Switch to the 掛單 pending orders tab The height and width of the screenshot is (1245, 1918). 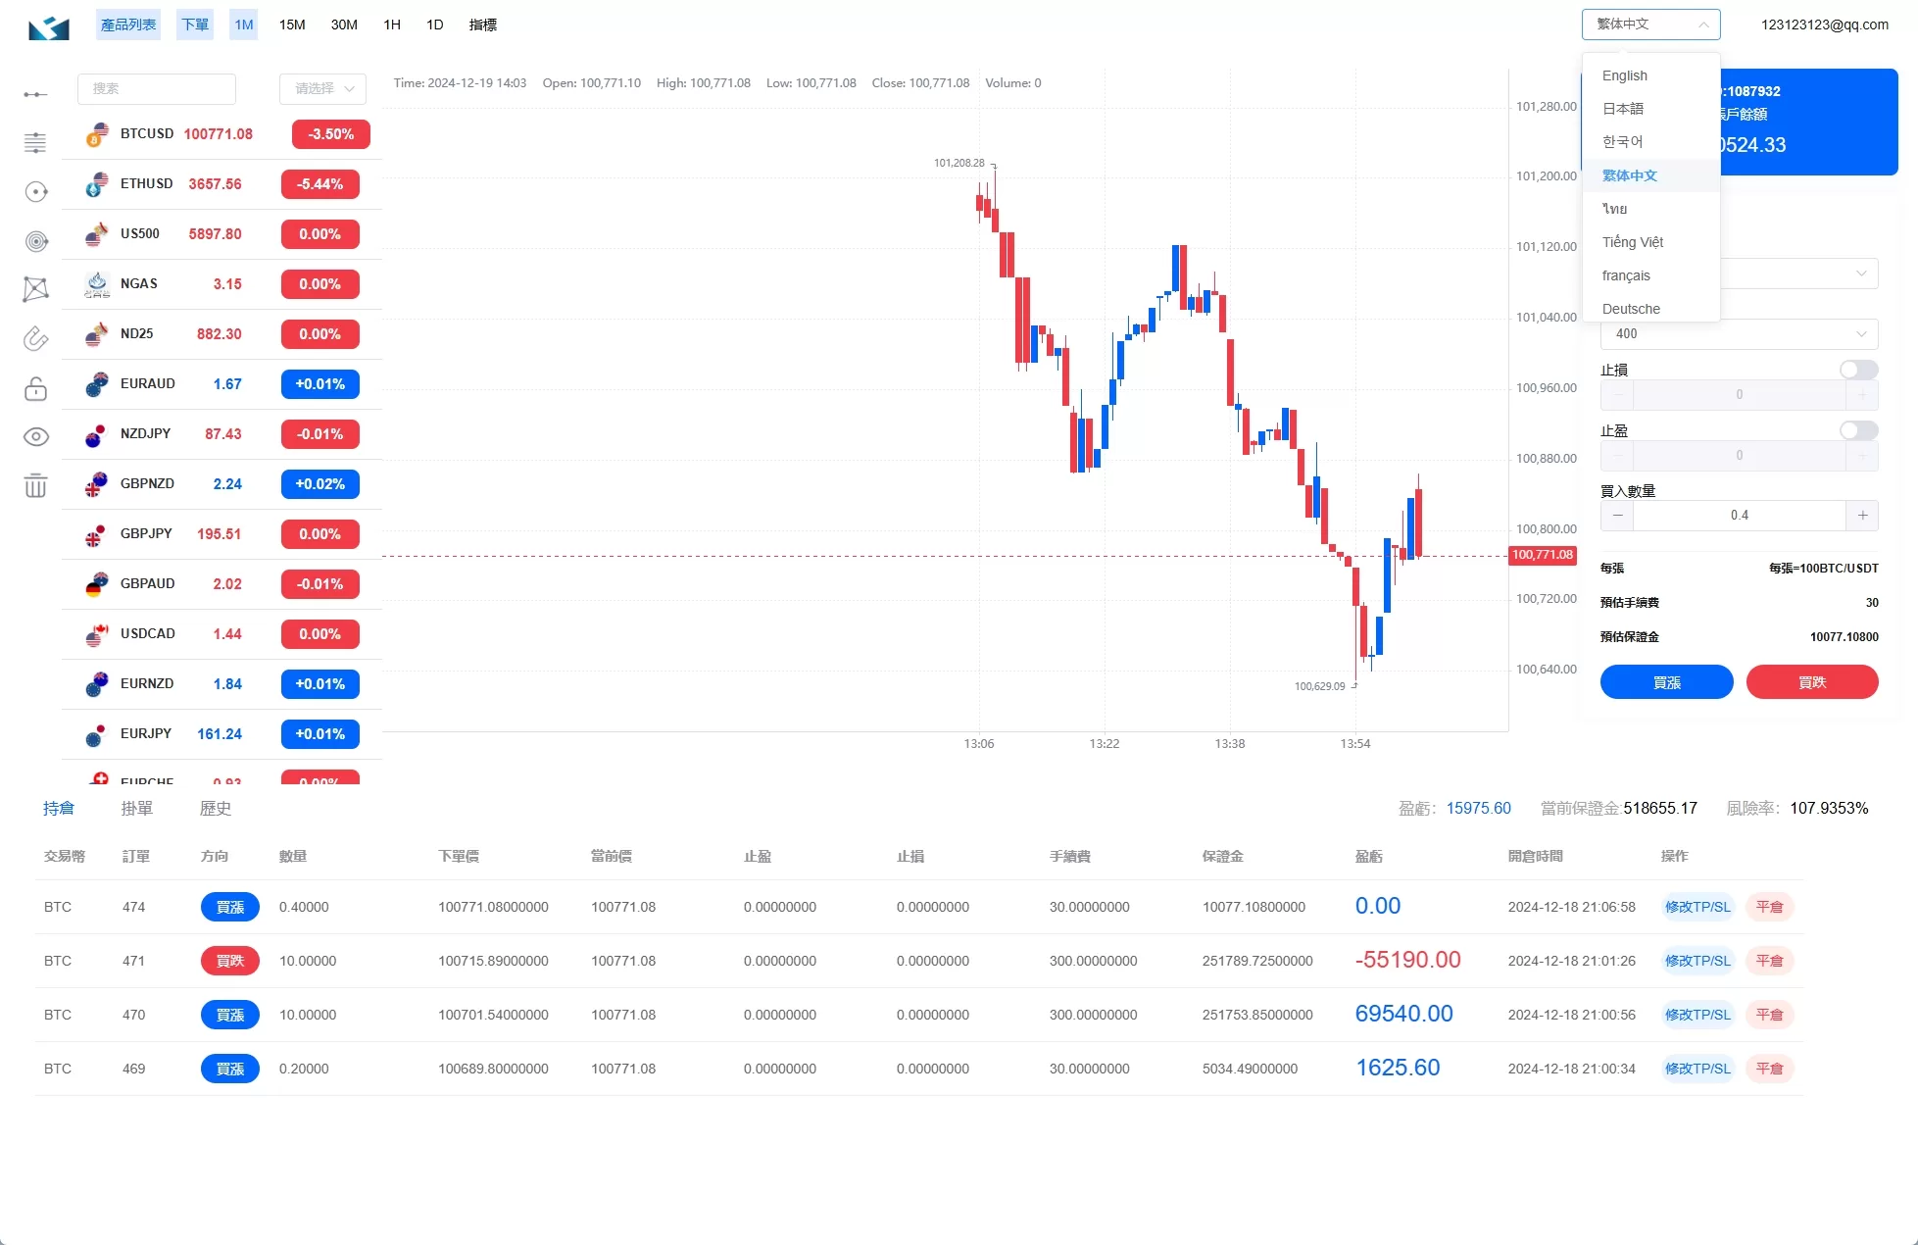click(137, 809)
